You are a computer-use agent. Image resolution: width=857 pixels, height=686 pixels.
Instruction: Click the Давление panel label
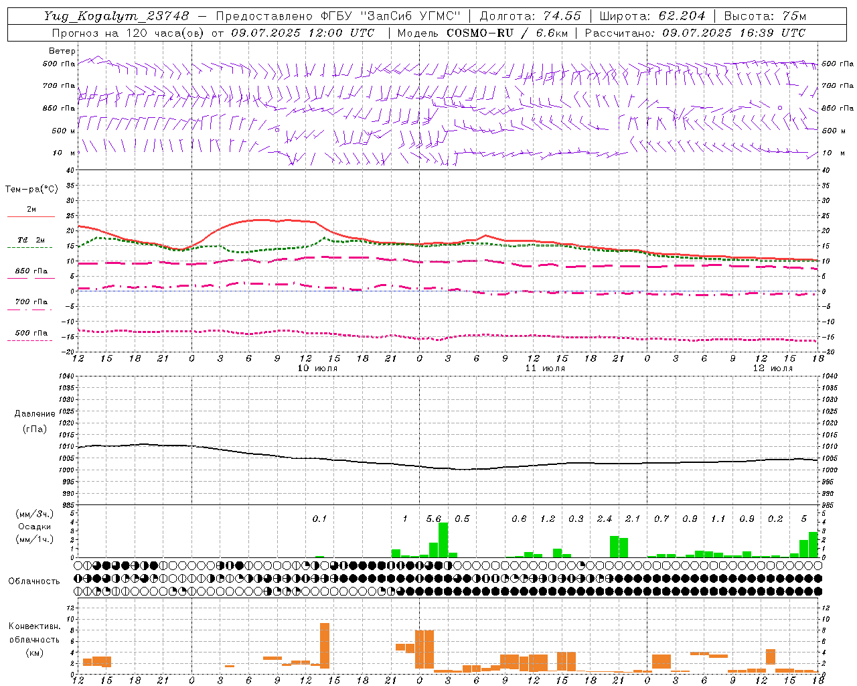click(35, 414)
